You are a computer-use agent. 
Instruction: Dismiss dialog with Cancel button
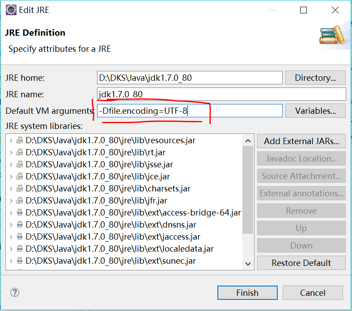pos(313,293)
